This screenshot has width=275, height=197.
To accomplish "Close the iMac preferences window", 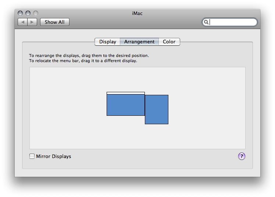I will click(x=20, y=13).
